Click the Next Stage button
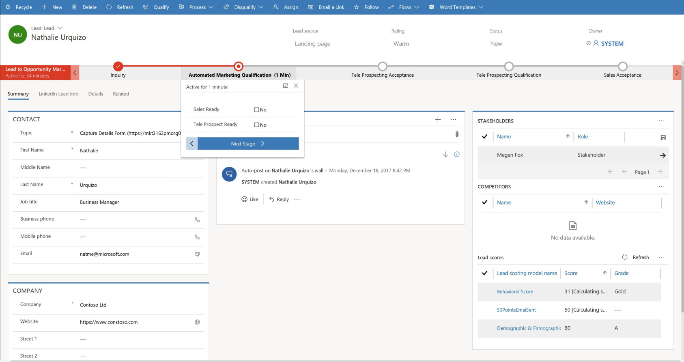 pos(248,143)
